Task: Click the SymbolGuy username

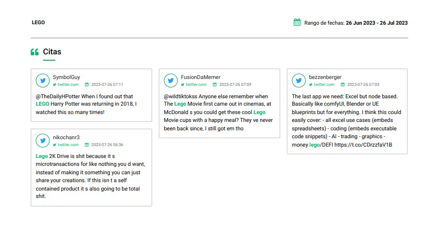Action: (x=66, y=77)
